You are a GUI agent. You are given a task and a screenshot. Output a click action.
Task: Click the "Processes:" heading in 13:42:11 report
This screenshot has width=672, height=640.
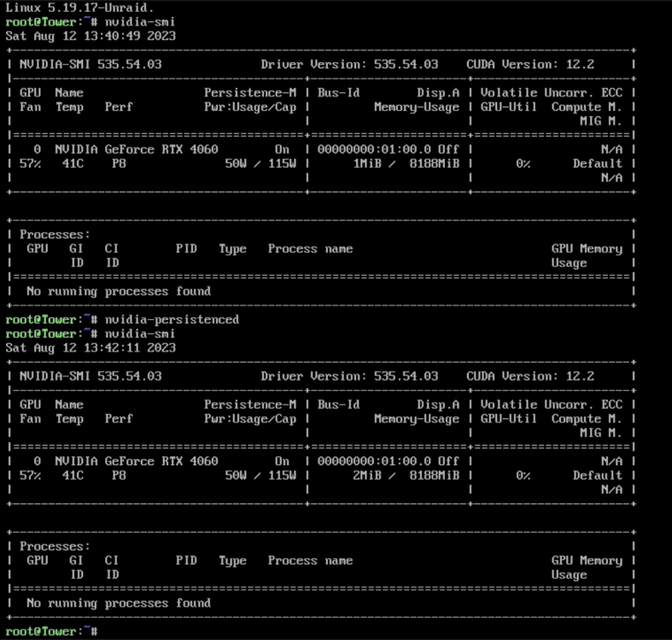coord(55,546)
